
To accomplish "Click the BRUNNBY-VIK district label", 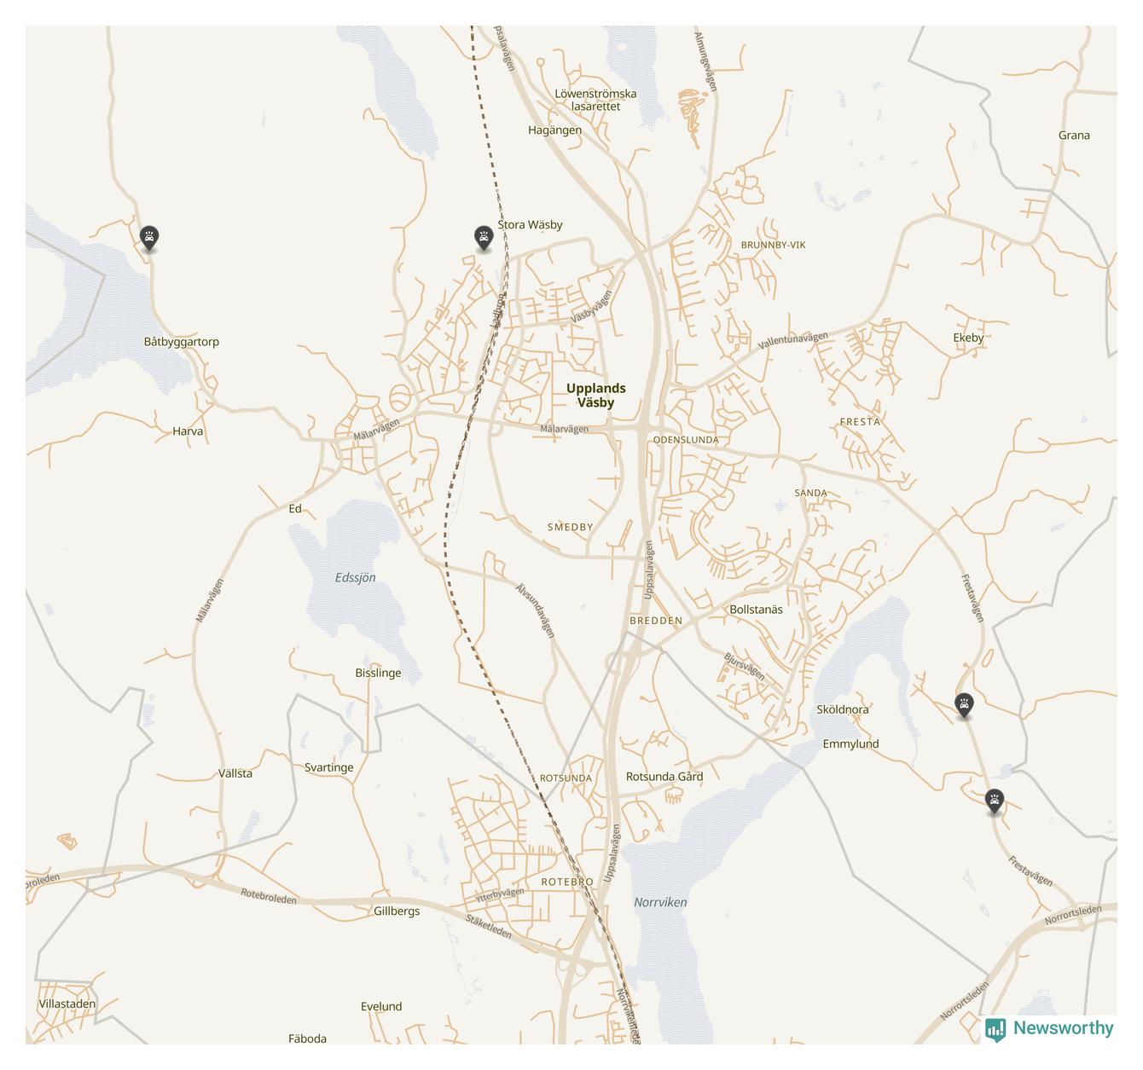I will coord(773,245).
